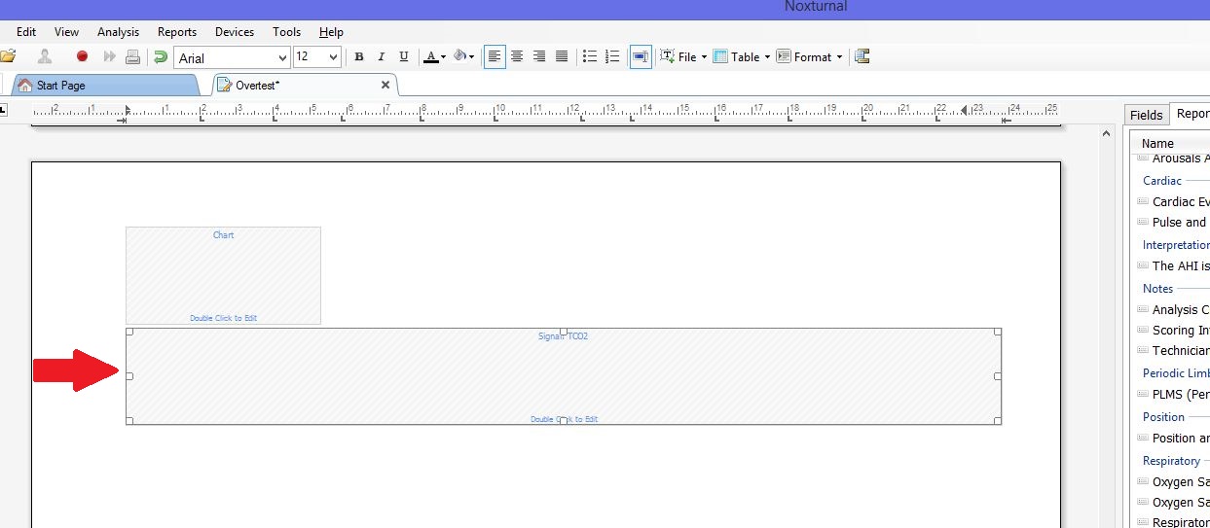
Task: Click the Position group heading
Action: pos(1163,417)
